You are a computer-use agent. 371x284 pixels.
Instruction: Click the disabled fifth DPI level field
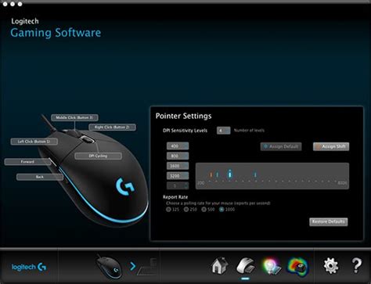pos(178,185)
